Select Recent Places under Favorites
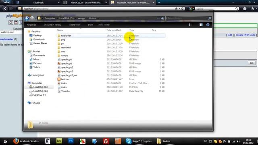This screenshot has height=145, width=258. click(x=40, y=43)
